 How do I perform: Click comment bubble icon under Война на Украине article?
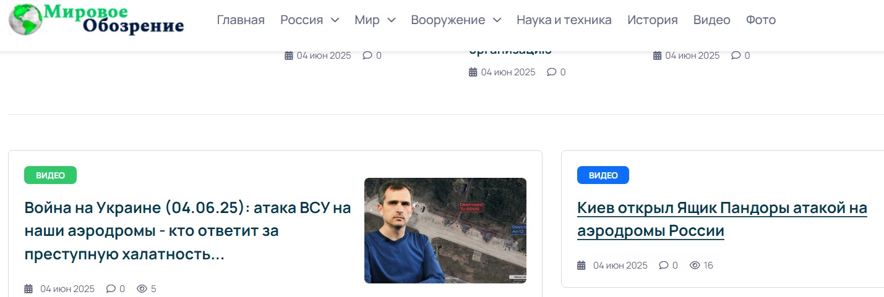[111, 289]
